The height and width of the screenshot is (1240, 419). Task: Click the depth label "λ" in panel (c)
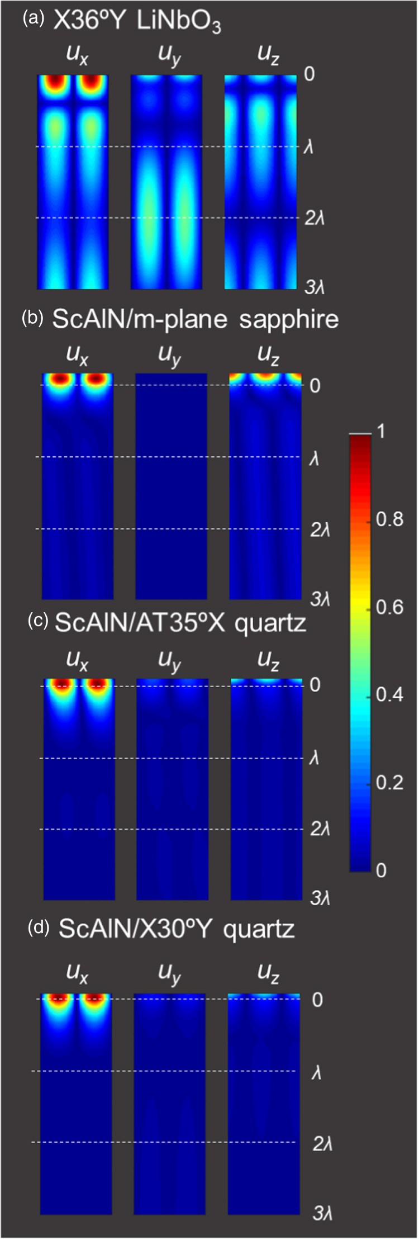click(315, 758)
